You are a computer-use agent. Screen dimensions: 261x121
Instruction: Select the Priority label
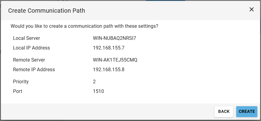click(x=21, y=81)
